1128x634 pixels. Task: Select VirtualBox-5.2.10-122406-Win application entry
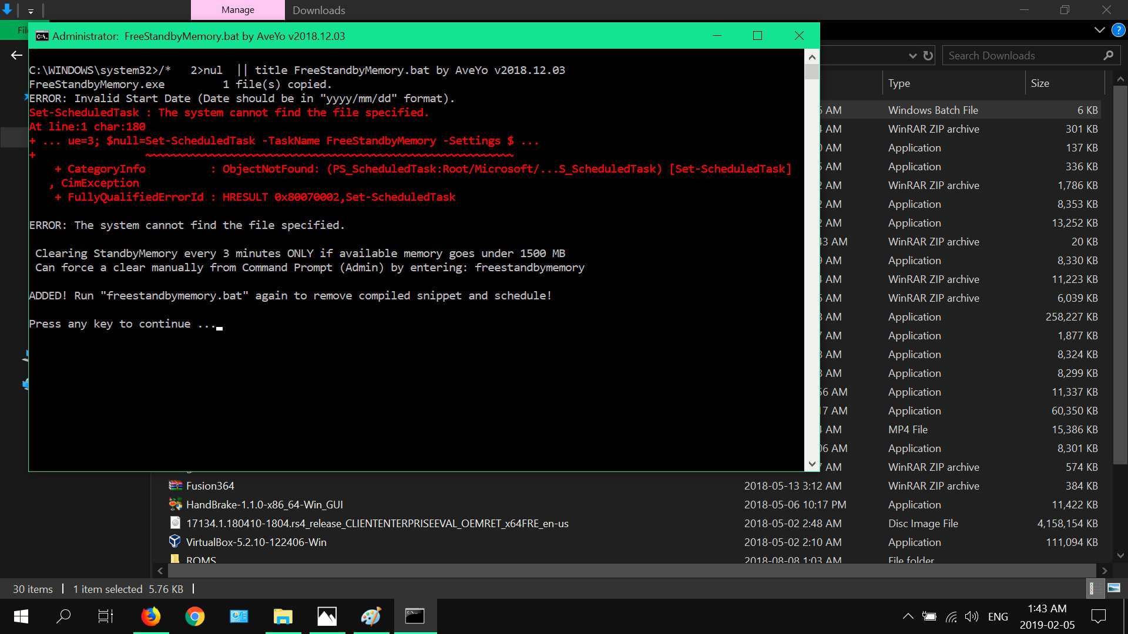click(256, 542)
